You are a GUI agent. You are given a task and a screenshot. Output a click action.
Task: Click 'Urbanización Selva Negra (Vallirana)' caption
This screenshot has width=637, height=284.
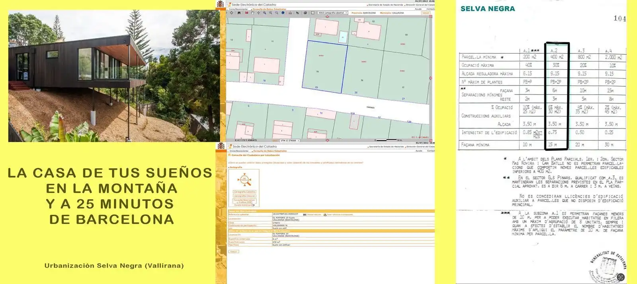[114, 265]
